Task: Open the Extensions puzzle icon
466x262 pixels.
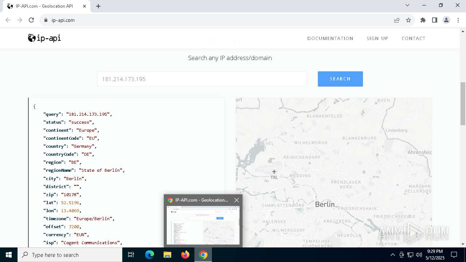Action: point(423,20)
